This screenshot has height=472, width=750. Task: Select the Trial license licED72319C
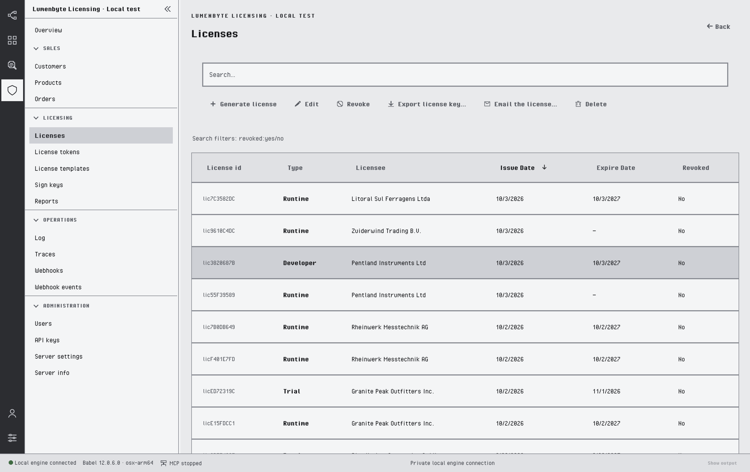click(465, 391)
